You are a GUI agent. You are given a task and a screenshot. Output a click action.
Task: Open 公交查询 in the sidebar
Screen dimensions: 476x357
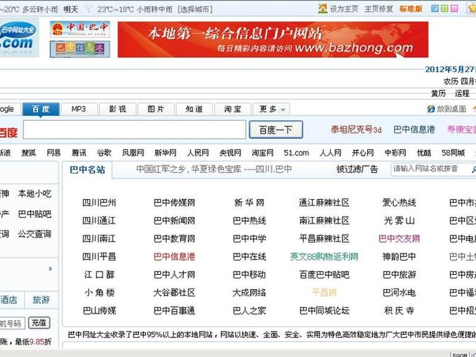pos(35,234)
